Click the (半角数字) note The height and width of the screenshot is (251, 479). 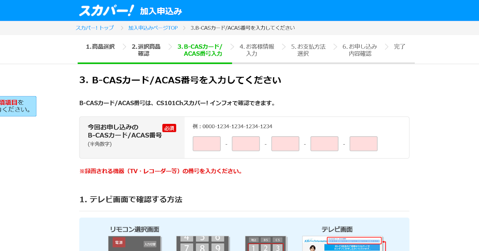click(100, 144)
